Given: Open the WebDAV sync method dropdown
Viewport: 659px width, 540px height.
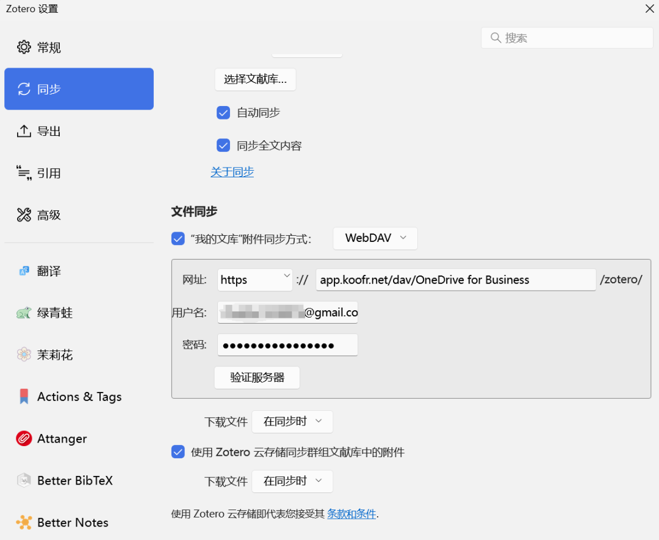Looking at the screenshot, I should [375, 238].
